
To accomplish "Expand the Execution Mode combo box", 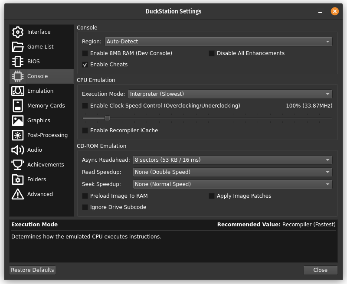I will pyautogui.click(x=230, y=94).
